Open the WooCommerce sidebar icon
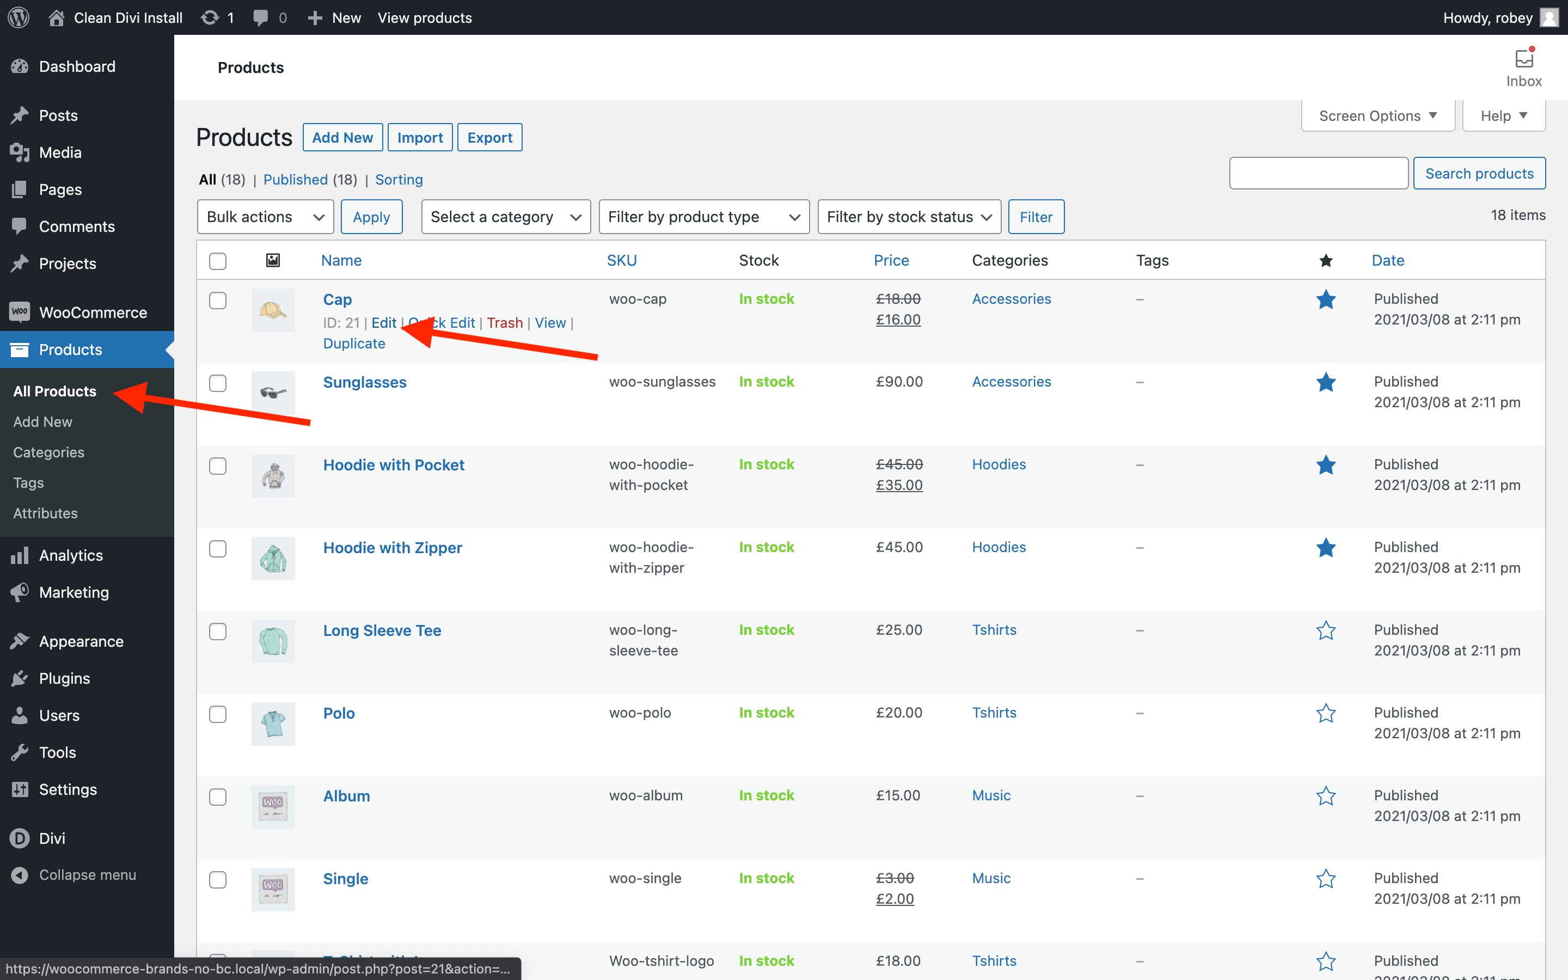This screenshot has width=1568, height=980. [x=20, y=312]
